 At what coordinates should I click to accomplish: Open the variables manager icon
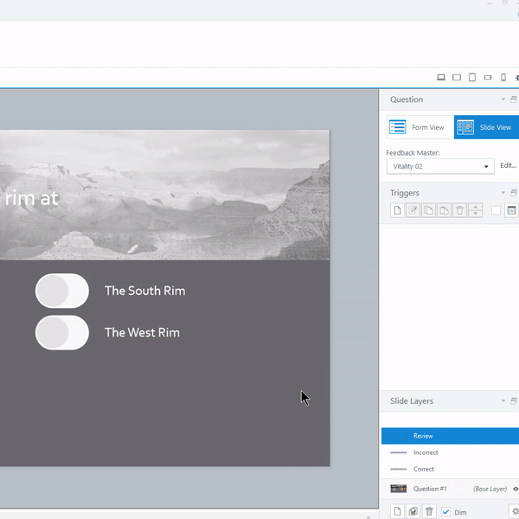pos(511,210)
